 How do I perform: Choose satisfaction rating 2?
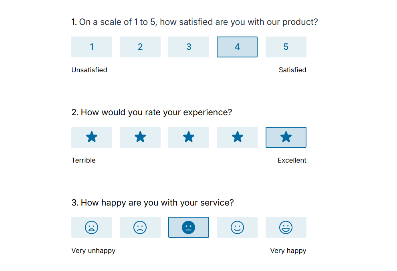140,47
